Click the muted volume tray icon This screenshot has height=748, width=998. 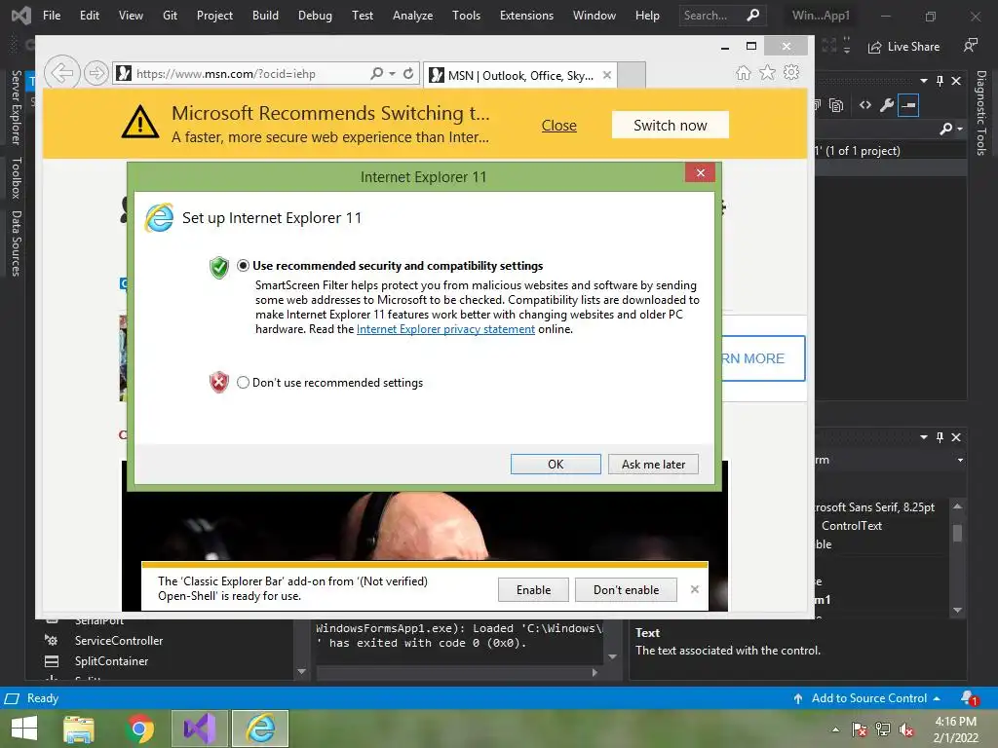(x=906, y=729)
